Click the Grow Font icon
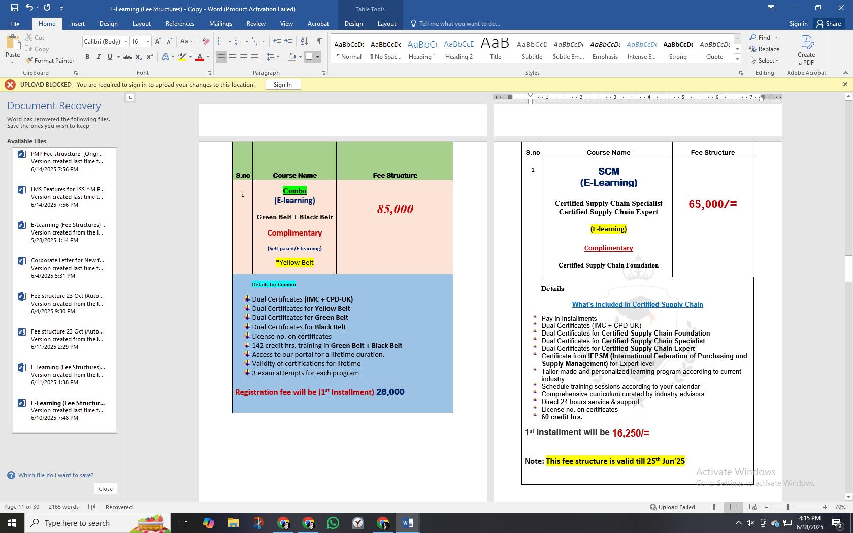Viewport: 853px width, 533px height. click(x=158, y=41)
